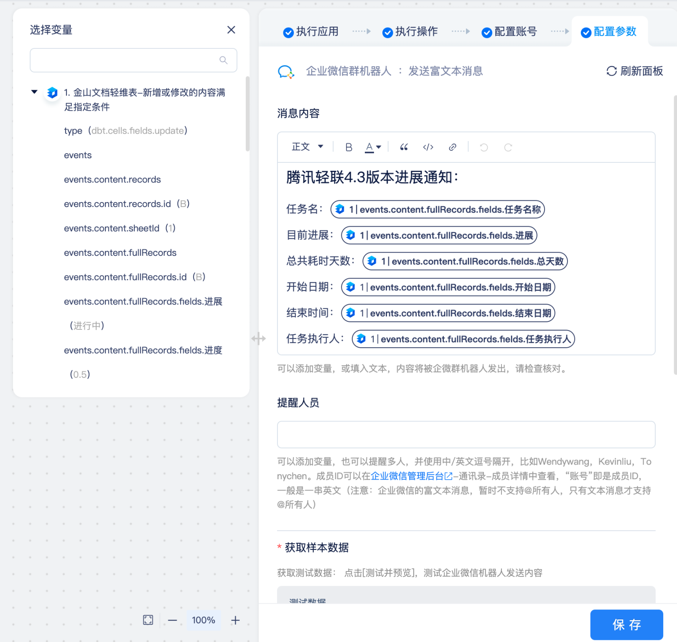
Task: Select the events.content.records variable
Action: [x=112, y=179]
